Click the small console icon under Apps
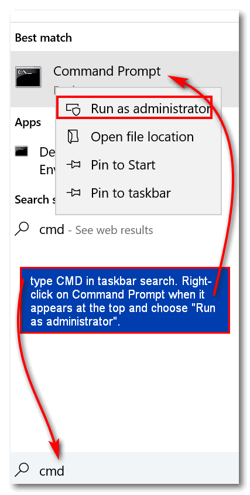Image resolution: width=250 pixels, height=495 pixels. tap(22, 151)
